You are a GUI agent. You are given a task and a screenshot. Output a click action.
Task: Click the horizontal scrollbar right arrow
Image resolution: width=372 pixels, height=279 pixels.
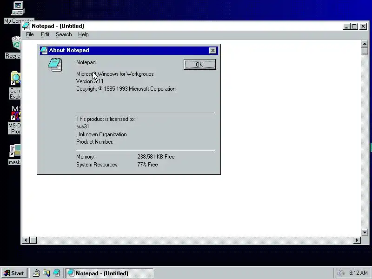357,240
